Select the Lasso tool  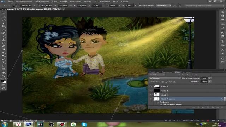[x=3, y=20]
